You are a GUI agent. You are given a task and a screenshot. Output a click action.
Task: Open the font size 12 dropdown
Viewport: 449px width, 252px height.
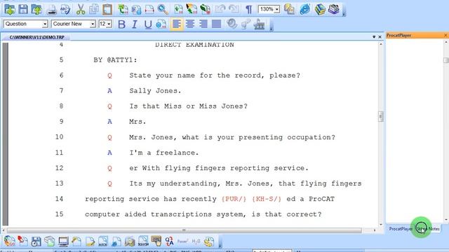tap(109, 24)
